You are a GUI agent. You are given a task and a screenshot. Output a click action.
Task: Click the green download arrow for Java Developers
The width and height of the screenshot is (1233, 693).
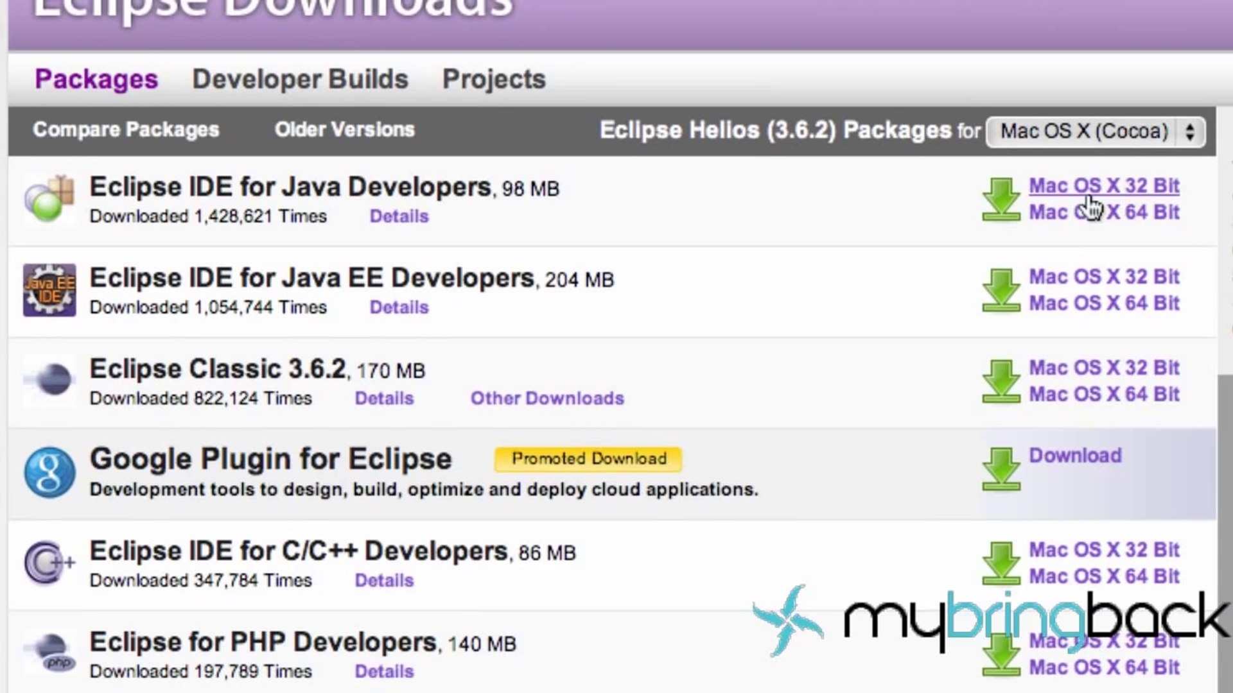pyautogui.click(x=1000, y=200)
